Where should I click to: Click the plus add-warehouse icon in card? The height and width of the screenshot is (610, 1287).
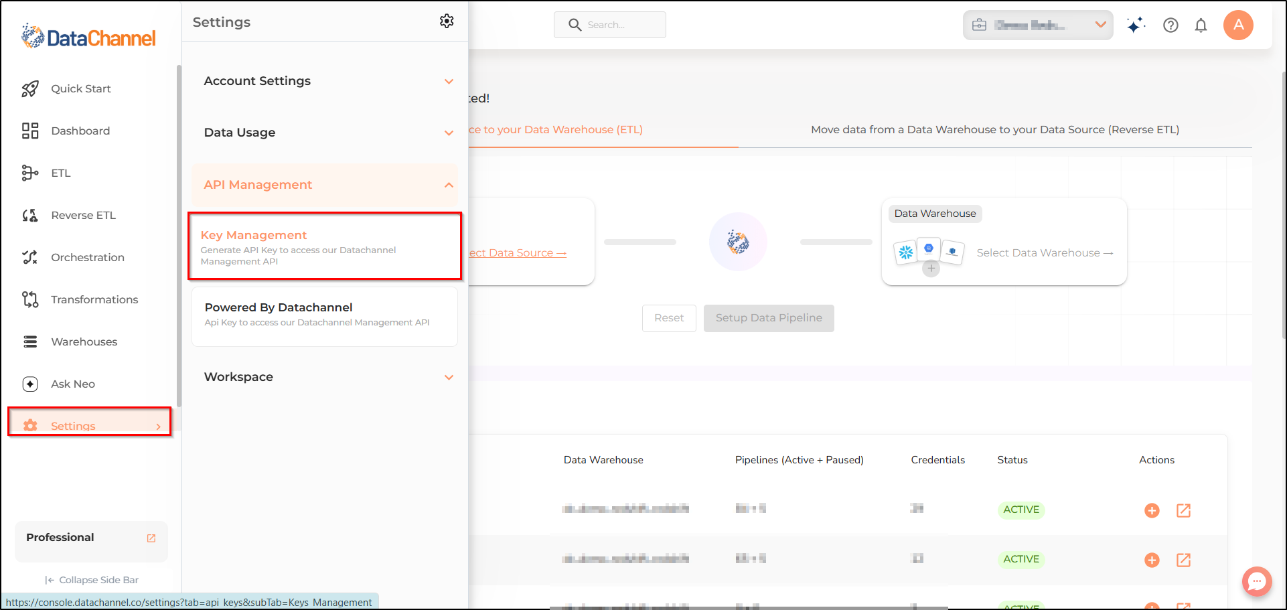point(931,269)
